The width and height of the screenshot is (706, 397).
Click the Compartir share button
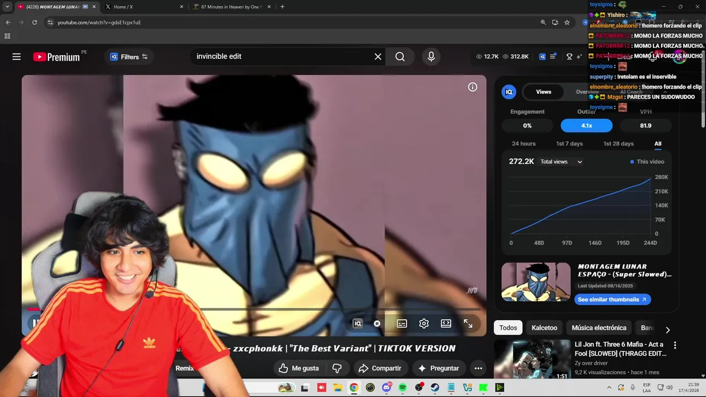[380, 368]
